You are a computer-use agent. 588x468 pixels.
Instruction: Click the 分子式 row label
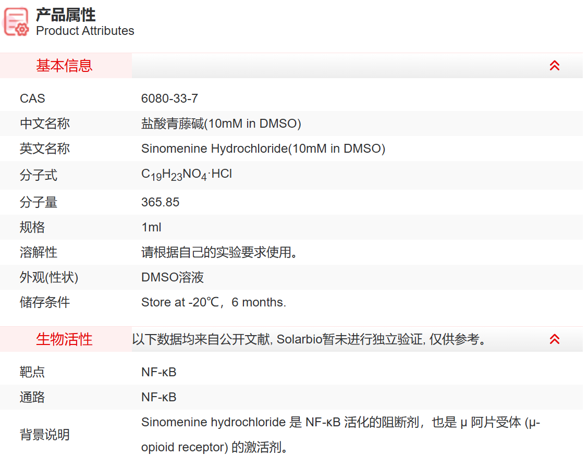[x=39, y=175]
